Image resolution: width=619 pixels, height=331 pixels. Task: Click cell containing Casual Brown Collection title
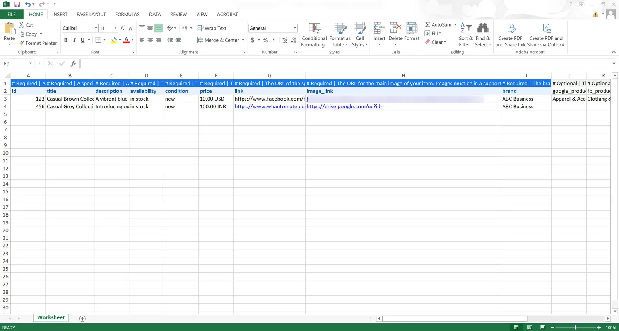[70, 99]
